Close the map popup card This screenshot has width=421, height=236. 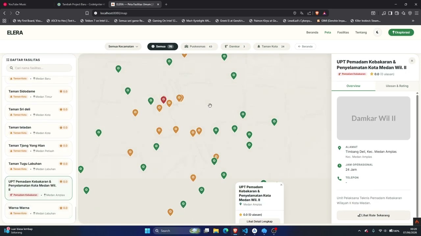pos(281,185)
